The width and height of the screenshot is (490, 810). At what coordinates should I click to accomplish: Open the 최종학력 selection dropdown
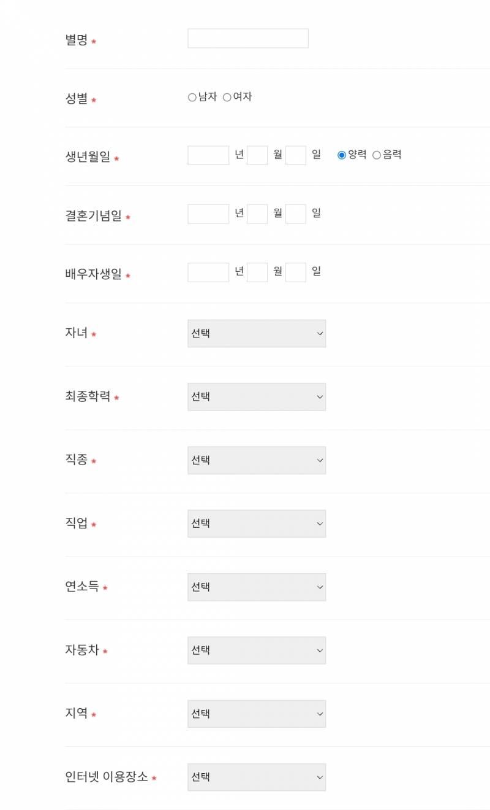pos(256,396)
